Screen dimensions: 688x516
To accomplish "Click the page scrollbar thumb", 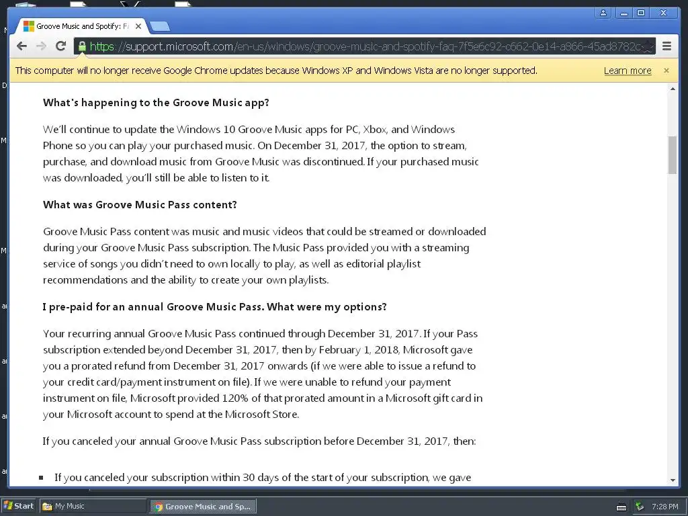I will [x=672, y=155].
